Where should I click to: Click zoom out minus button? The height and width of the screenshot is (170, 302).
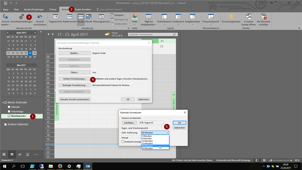tap(270, 160)
